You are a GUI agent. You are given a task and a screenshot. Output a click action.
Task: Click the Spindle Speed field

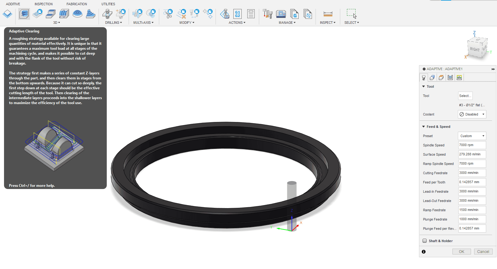(x=472, y=145)
